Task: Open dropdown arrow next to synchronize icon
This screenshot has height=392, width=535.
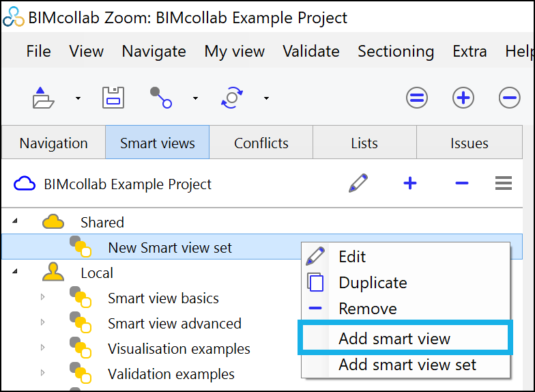Action: [x=266, y=98]
